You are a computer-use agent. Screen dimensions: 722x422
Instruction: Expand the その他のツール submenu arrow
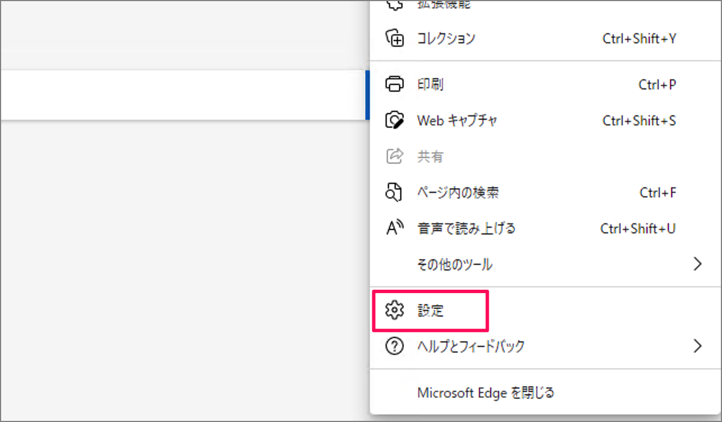point(697,264)
